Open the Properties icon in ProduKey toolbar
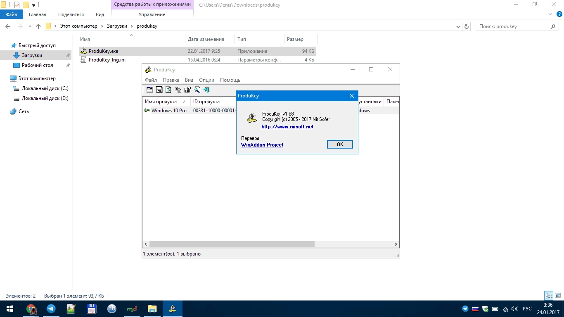 (x=187, y=90)
